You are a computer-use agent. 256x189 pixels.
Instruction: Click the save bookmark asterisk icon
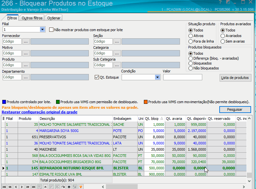(69, 187)
